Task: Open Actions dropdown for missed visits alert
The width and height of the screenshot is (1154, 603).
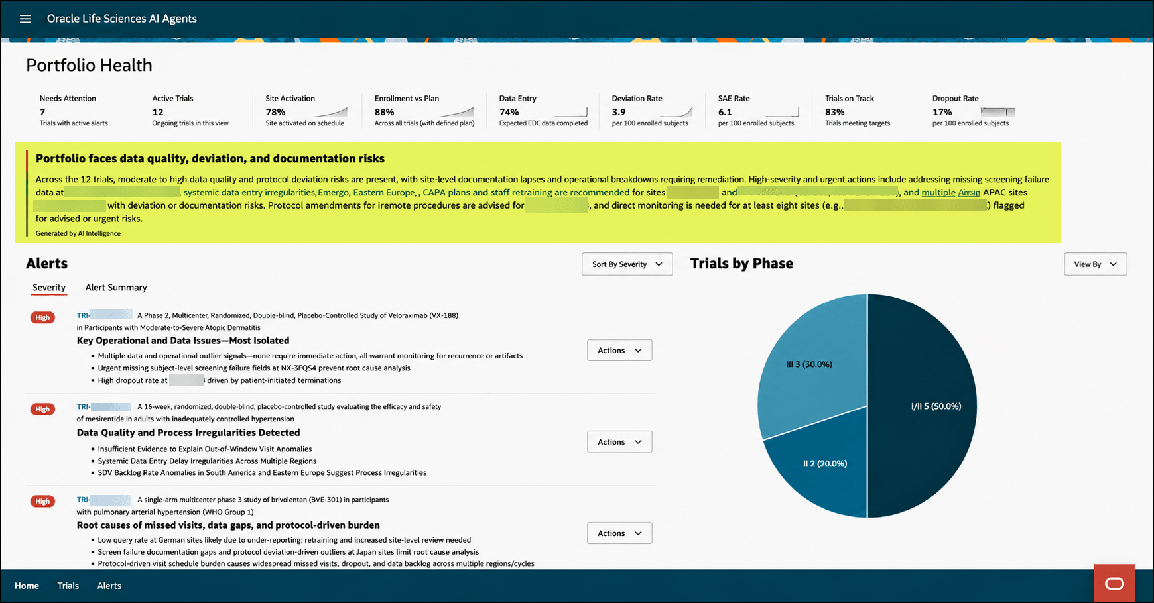Action: click(619, 533)
